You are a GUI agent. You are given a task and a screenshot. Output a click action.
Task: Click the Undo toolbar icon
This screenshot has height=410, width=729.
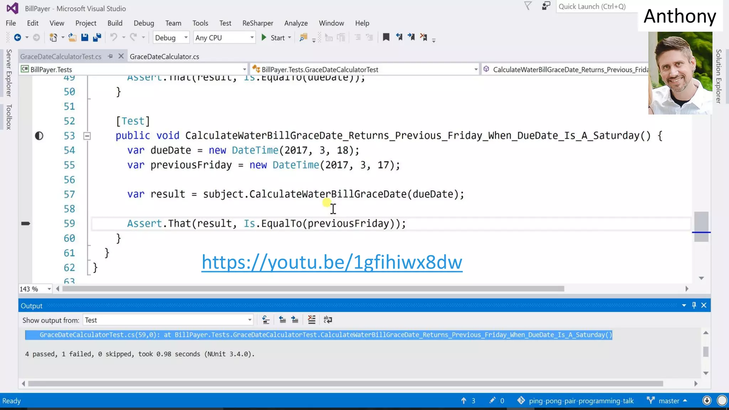[x=114, y=37]
